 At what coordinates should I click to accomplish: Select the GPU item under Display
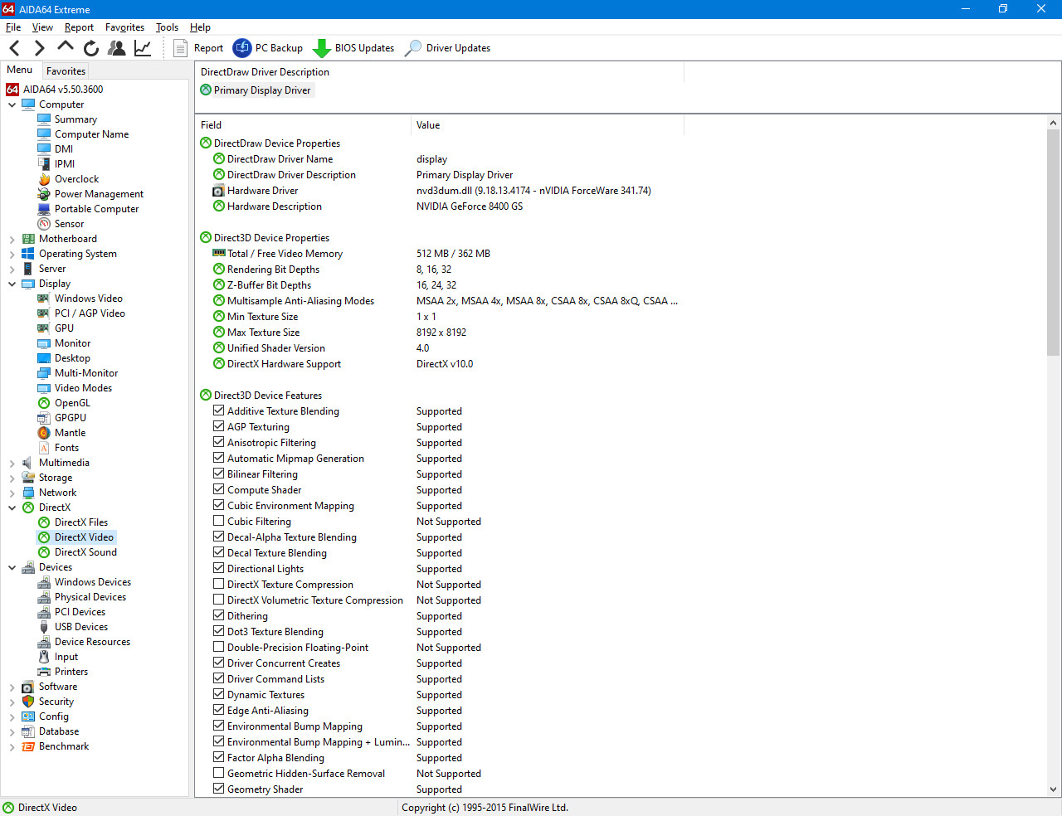pos(64,328)
